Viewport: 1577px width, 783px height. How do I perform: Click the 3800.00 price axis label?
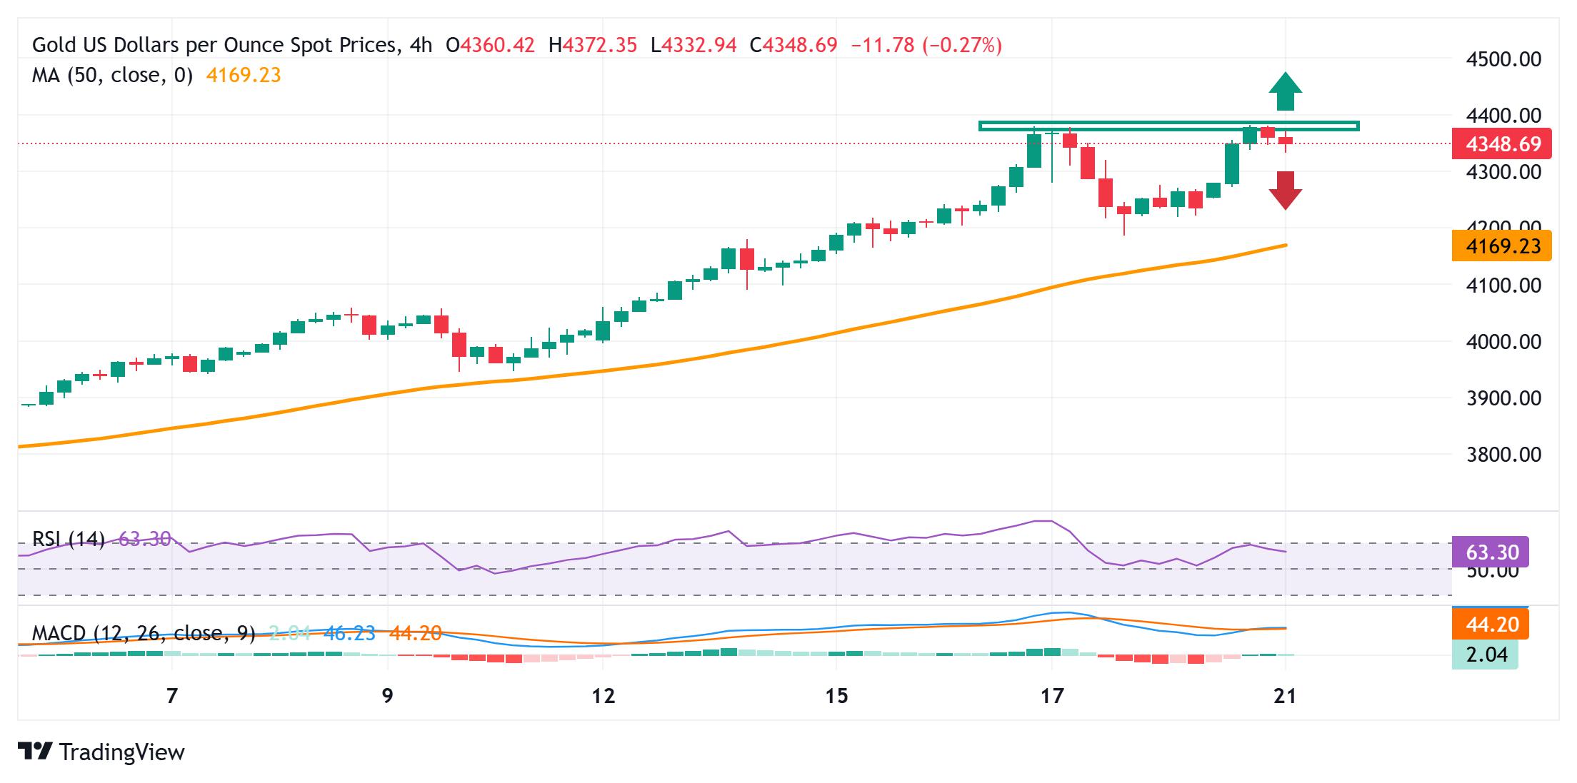pos(1503,454)
